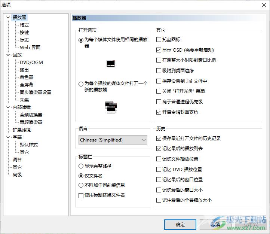Enable 托盘图标 checkbox
This screenshot has height=234, width=270.
pyautogui.click(x=159, y=40)
